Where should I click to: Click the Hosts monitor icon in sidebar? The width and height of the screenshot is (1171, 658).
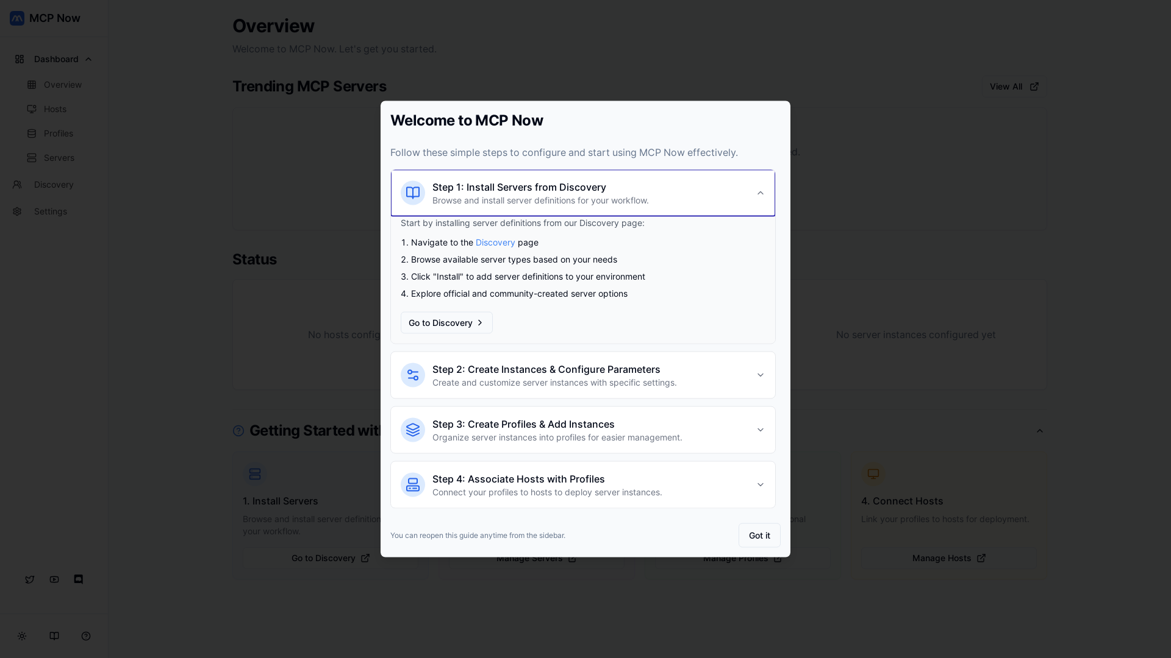tap(32, 109)
